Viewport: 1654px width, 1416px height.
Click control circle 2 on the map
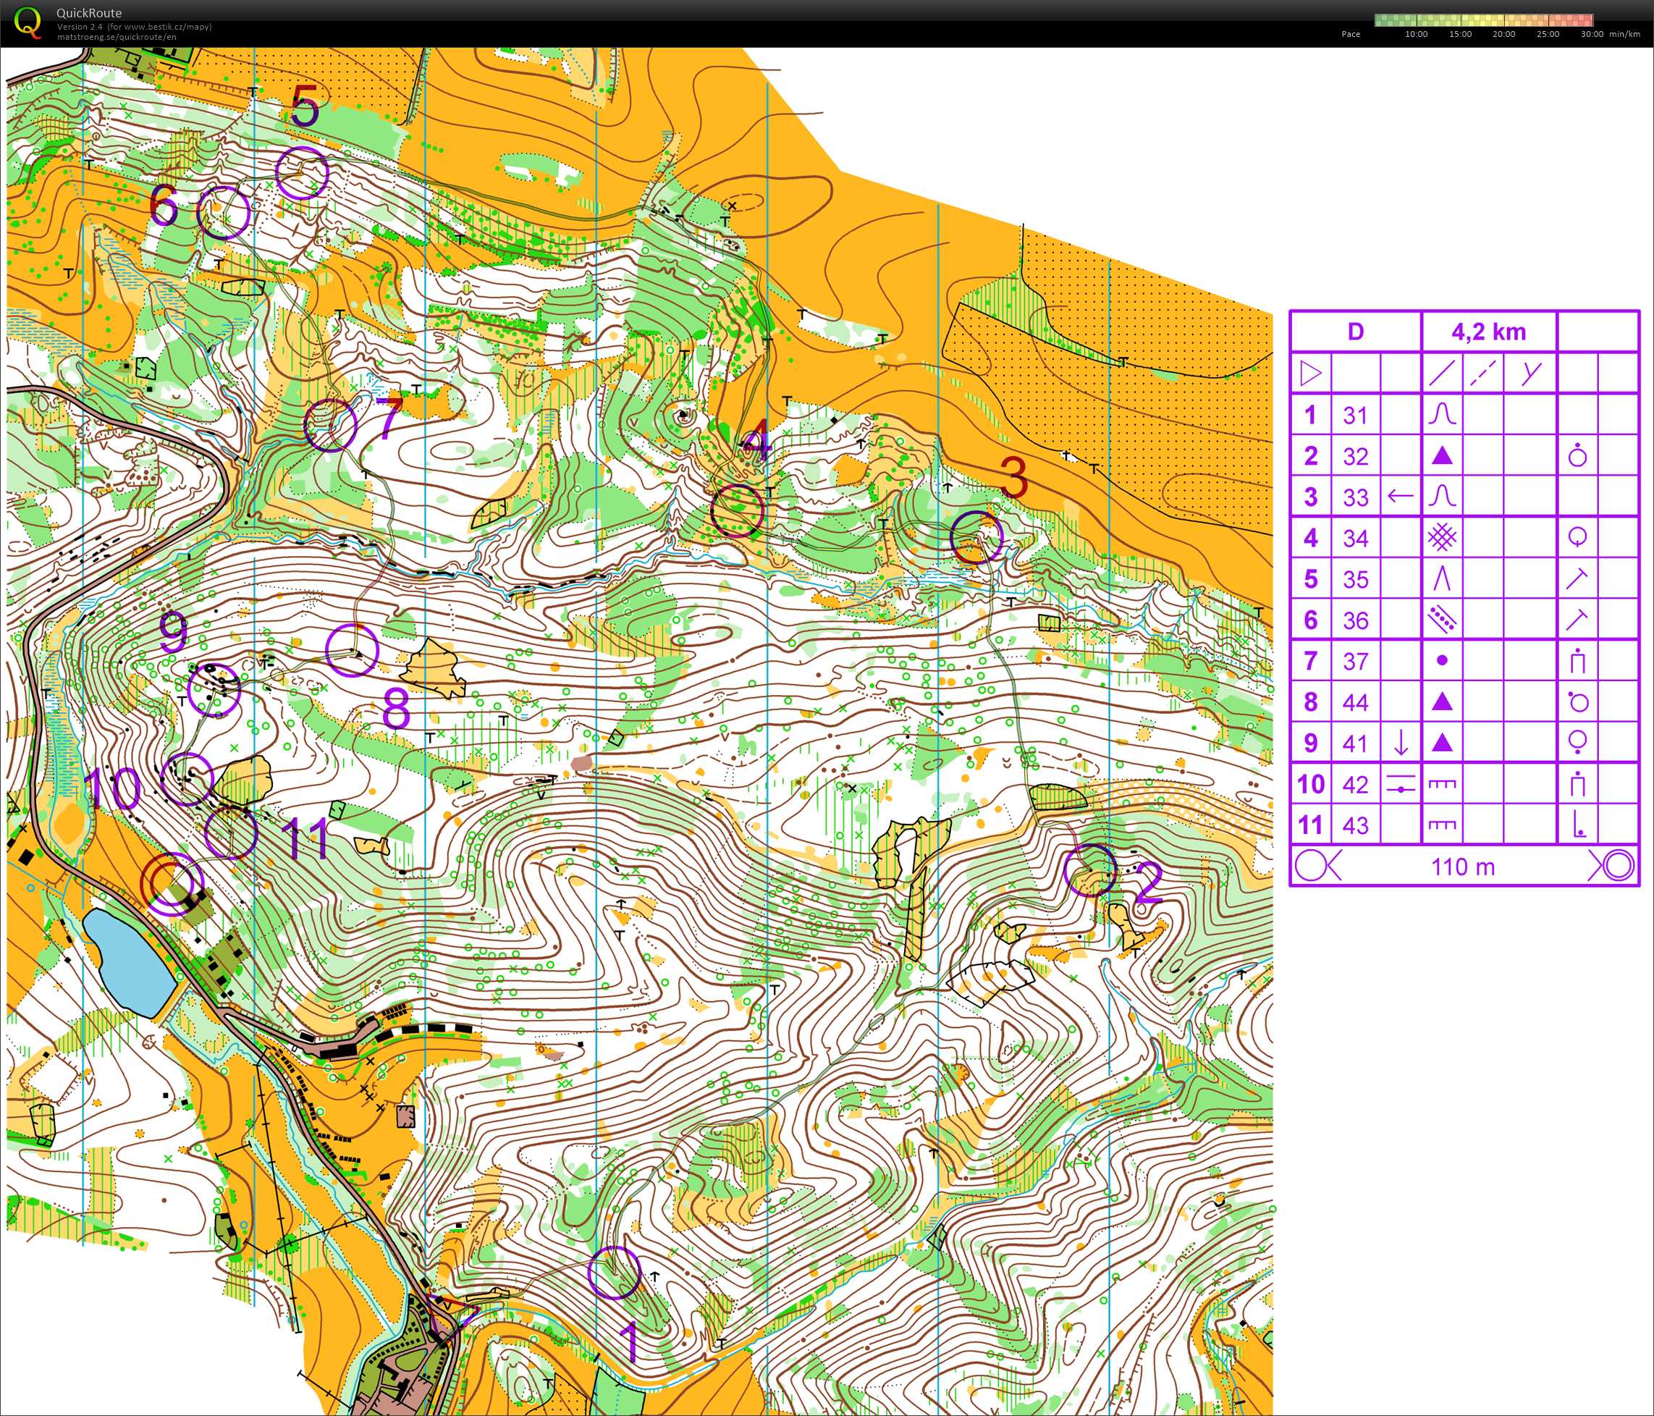point(1089,871)
